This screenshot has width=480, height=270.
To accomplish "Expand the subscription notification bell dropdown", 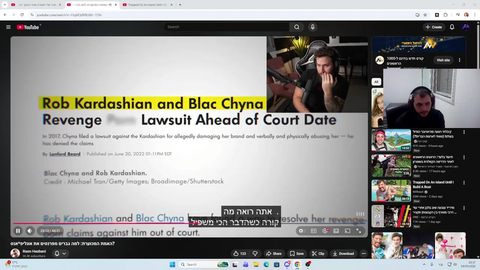I will pyautogui.click(x=60, y=253).
